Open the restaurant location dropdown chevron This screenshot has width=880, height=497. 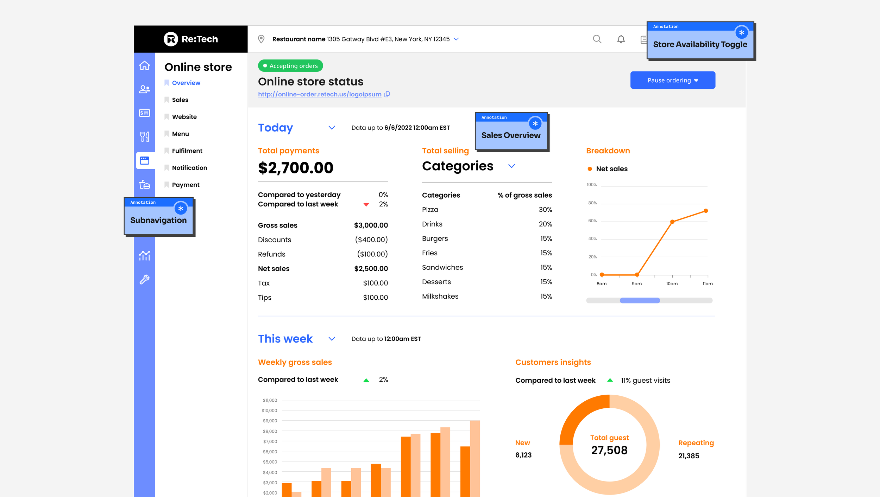pyautogui.click(x=456, y=39)
